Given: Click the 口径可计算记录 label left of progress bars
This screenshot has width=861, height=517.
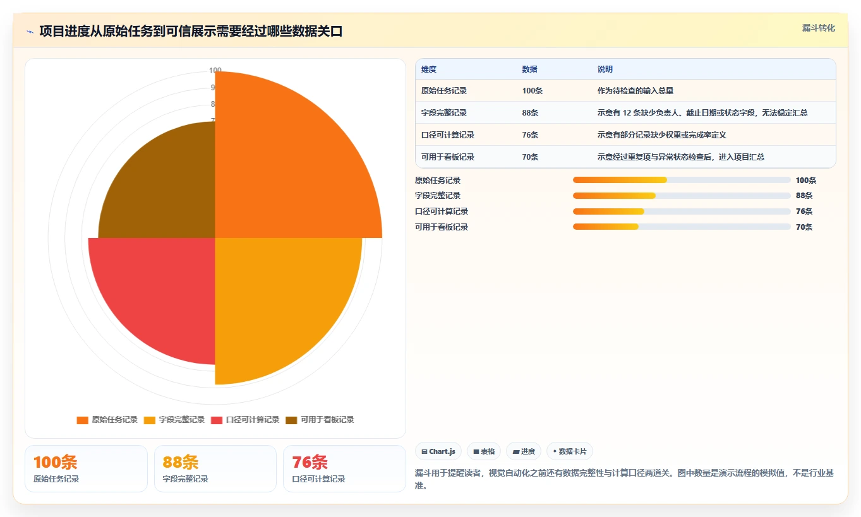Looking at the screenshot, I should coord(442,211).
